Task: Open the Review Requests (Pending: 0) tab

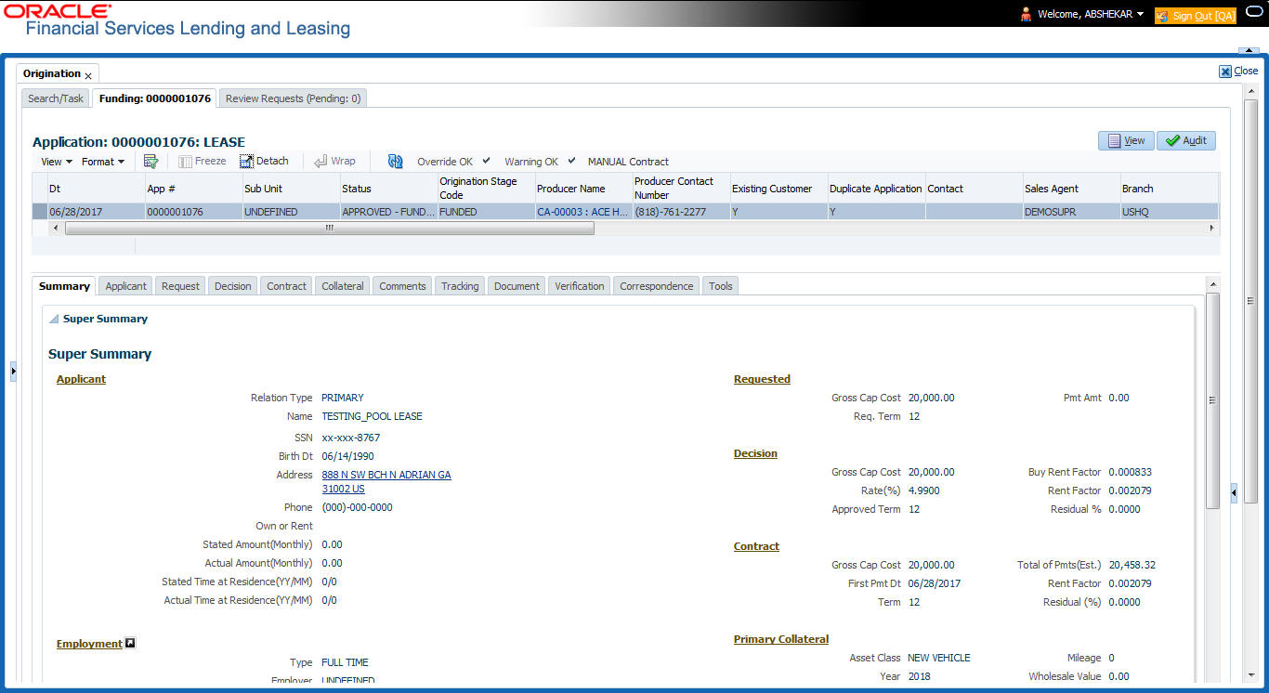Action: coord(294,98)
